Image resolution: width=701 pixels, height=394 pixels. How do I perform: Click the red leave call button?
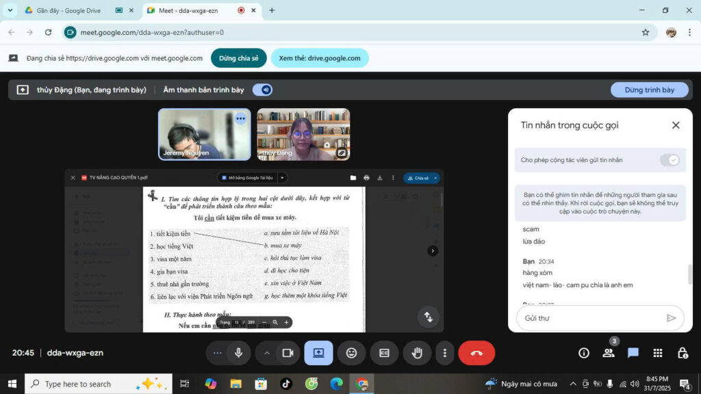pos(476,353)
